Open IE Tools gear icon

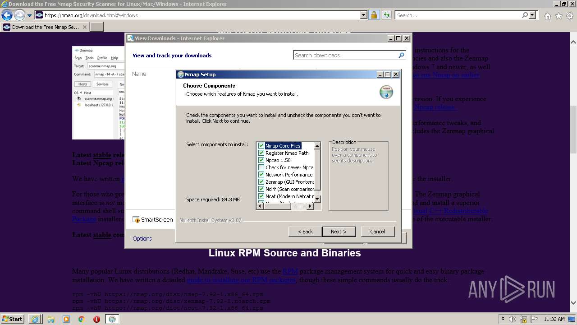570,16
